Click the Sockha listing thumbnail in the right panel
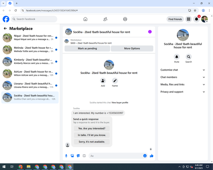 coord(183,35)
